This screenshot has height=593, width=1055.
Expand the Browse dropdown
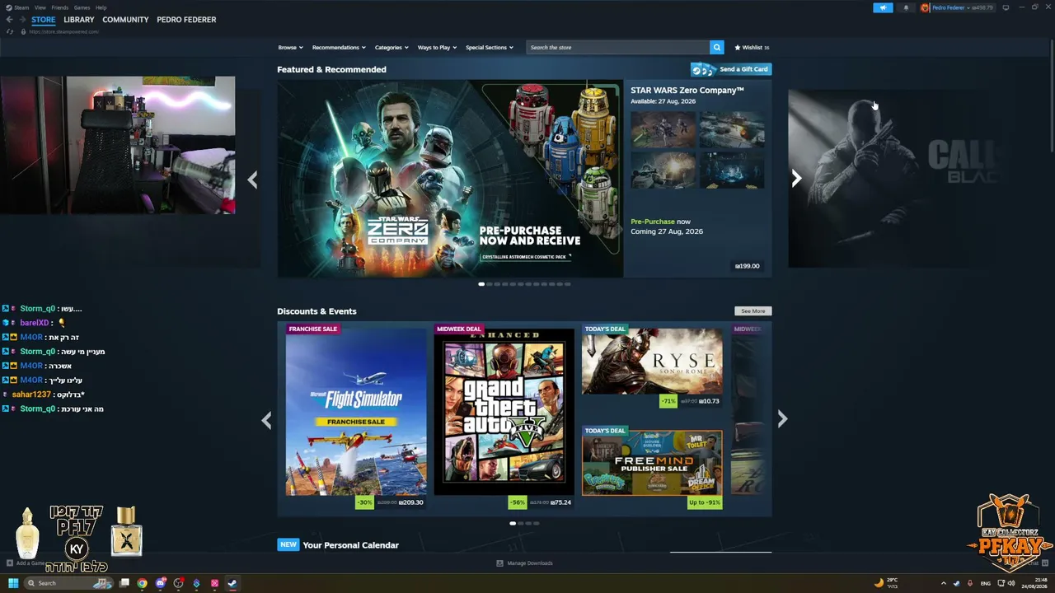coord(290,48)
